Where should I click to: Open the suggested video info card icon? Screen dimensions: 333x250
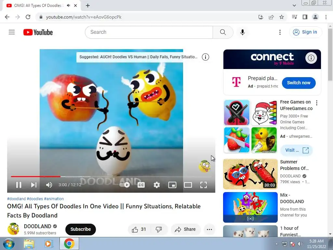[x=206, y=57]
